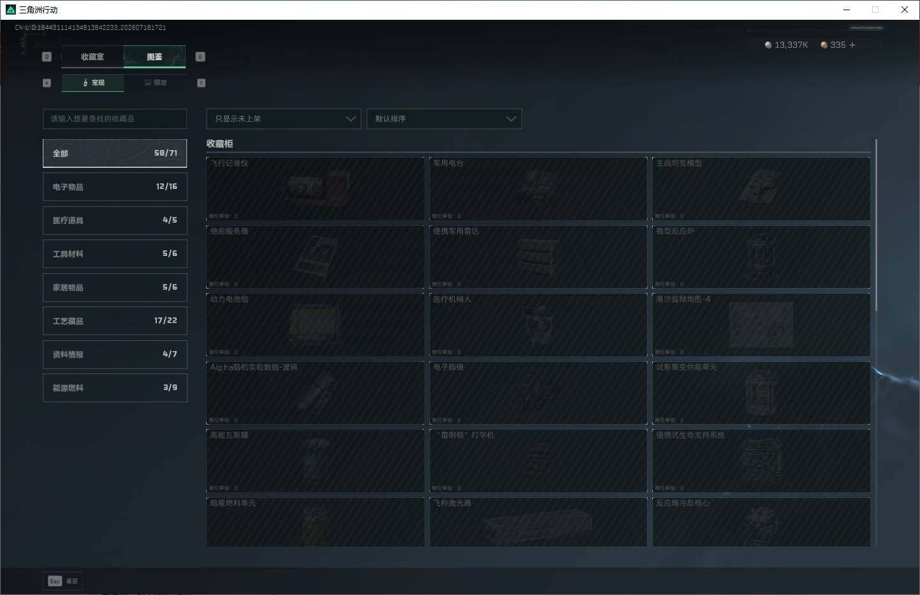This screenshot has height=595, width=920.
Task: Open the 电子脚镣 collectible card
Action: tap(538, 393)
